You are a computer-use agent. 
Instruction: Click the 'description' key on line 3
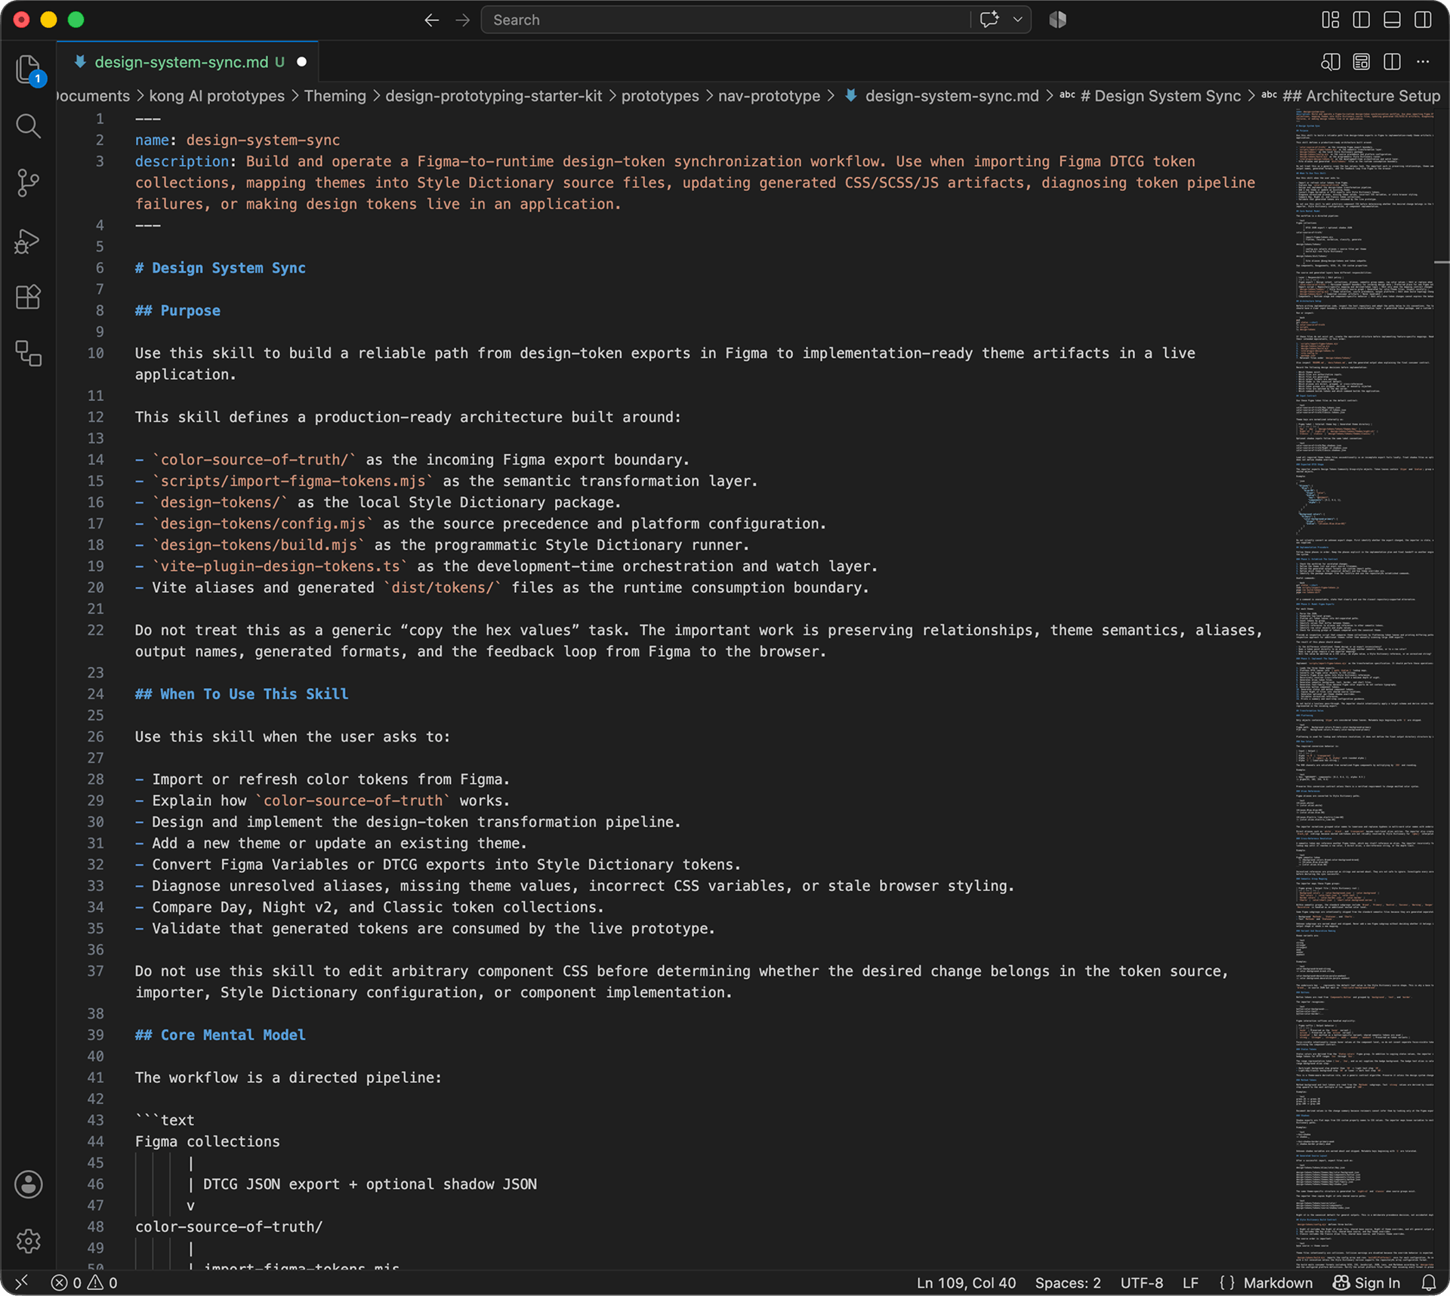click(x=182, y=162)
